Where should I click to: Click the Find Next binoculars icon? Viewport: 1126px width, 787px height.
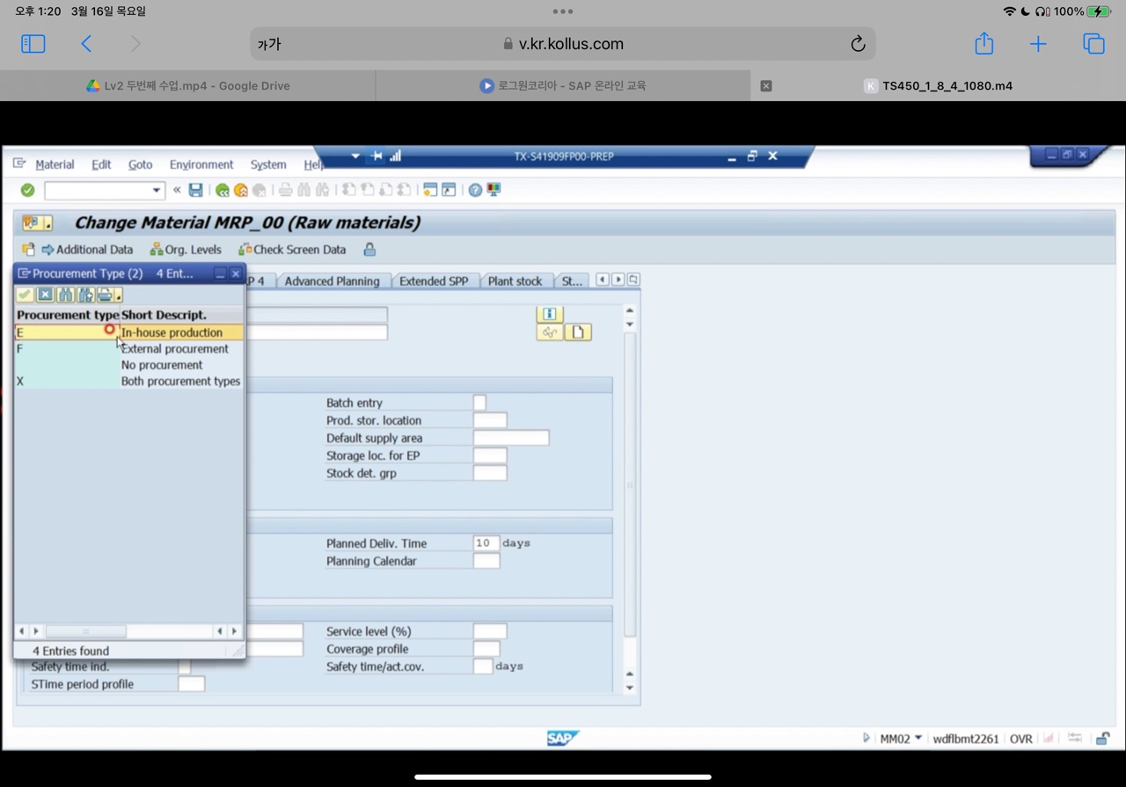tap(322, 190)
